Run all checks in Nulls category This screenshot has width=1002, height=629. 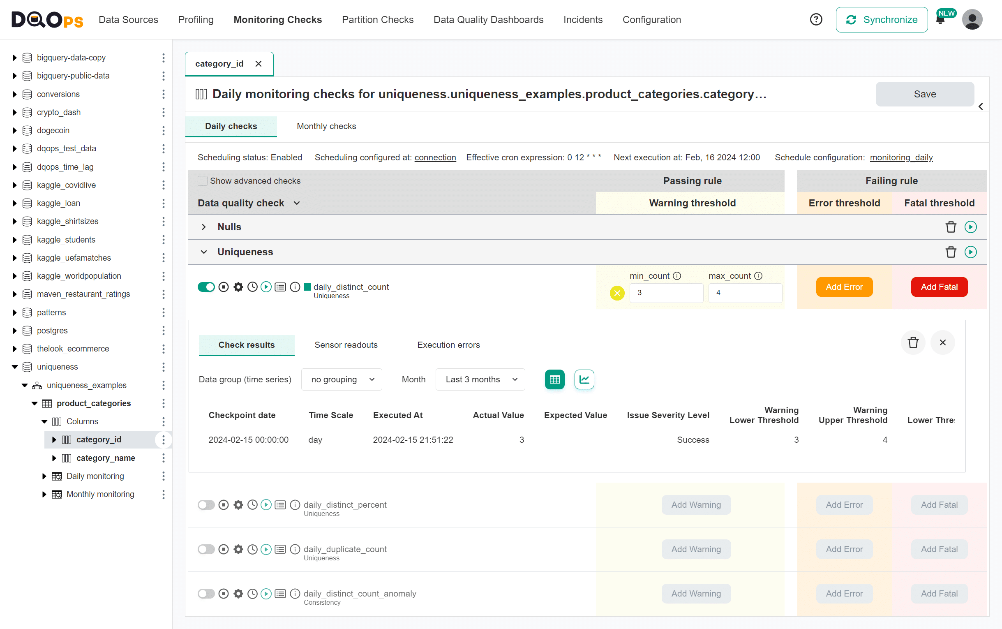click(x=971, y=227)
